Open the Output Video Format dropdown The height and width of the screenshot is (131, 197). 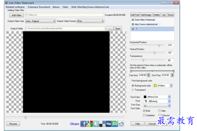(90, 21)
